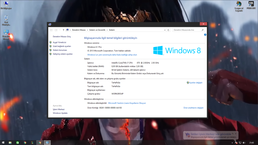Close the Sistem window

[203, 24]
